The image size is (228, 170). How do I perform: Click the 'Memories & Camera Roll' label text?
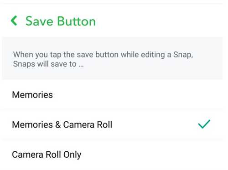tap(62, 124)
